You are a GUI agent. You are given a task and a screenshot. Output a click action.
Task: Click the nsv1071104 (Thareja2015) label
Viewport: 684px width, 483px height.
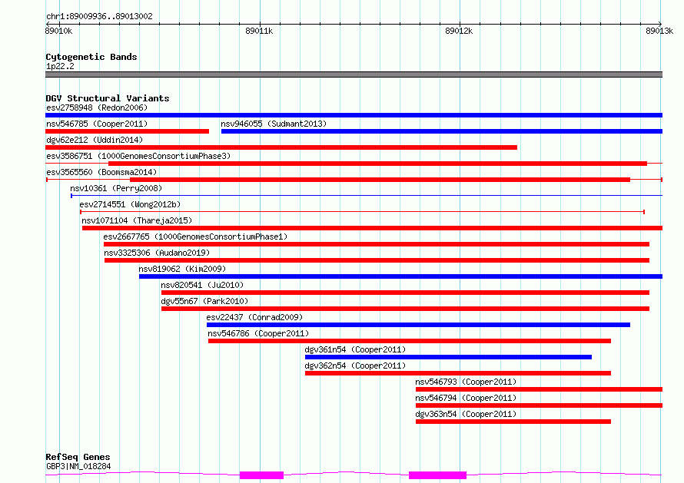(137, 220)
